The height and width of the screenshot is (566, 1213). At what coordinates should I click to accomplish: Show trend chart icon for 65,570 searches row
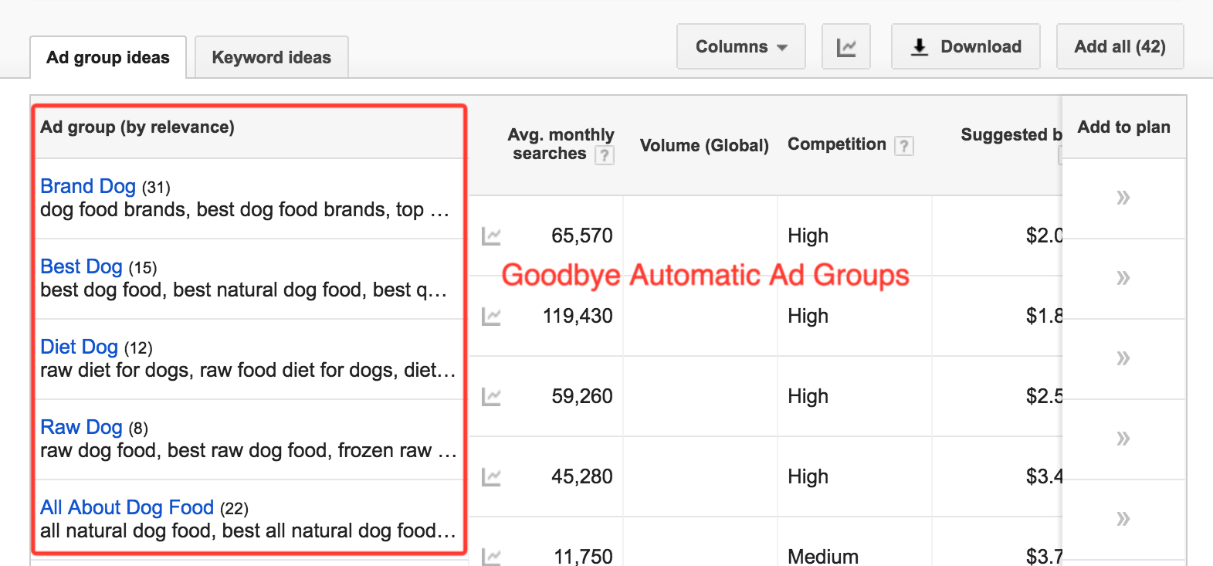[x=491, y=236]
